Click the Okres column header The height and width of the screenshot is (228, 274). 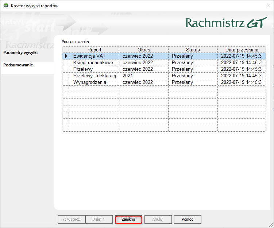tap(144, 50)
